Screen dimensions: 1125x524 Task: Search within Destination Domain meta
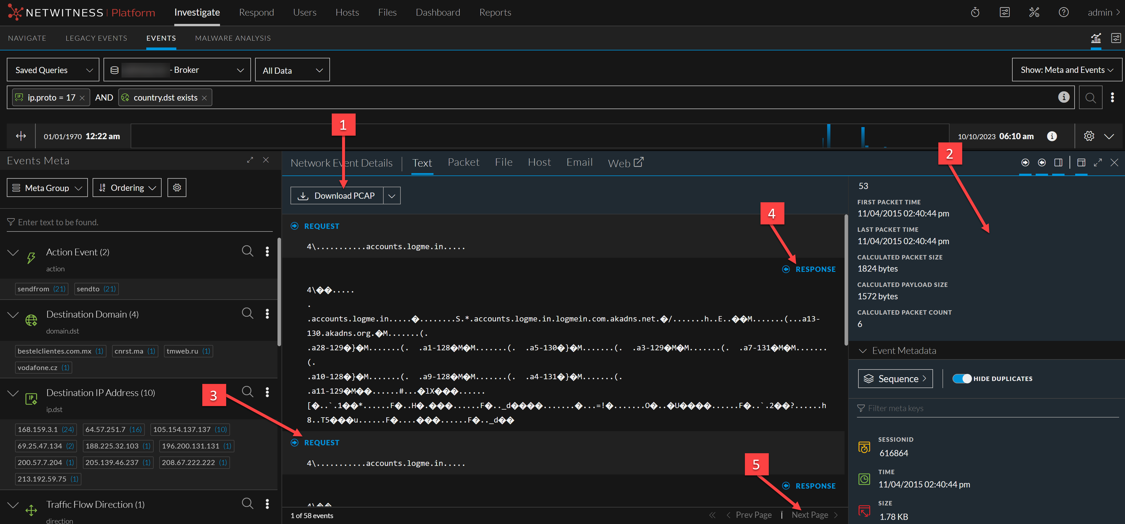pyautogui.click(x=247, y=313)
